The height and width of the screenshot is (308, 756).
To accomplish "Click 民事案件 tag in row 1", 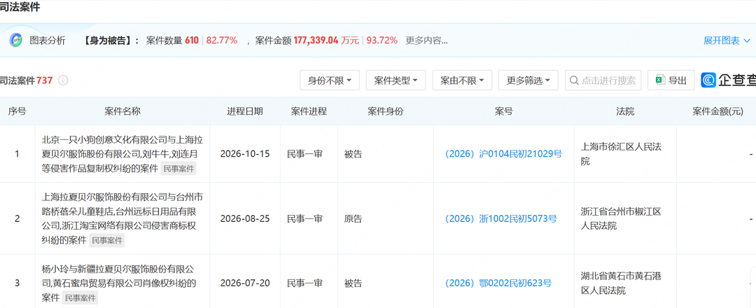I will (179, 168).
